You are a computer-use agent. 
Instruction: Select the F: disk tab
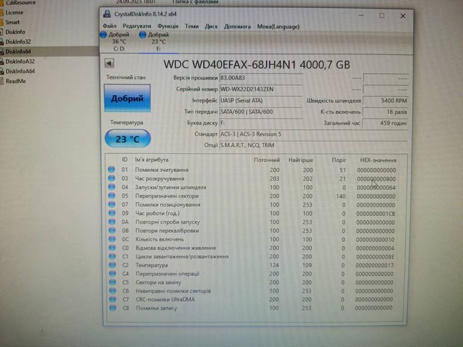pyautogui.click(x=159, y=42)
